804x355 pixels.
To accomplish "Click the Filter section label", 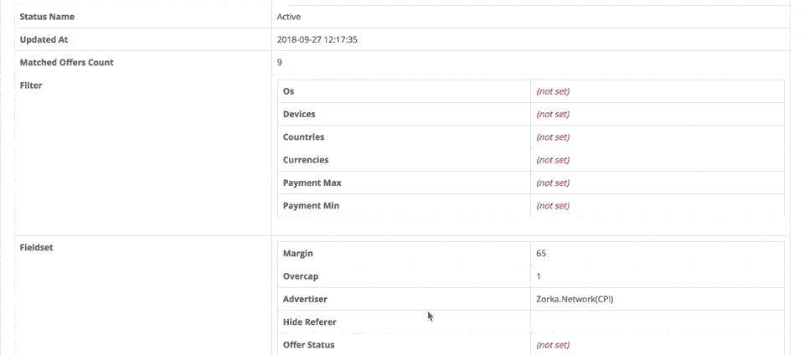I will 31,85.
